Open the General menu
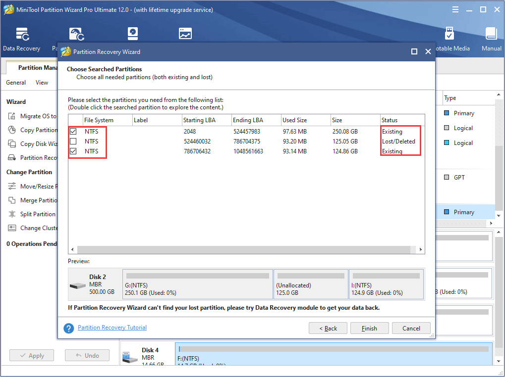The image size is (505, 377). (16, 83)
